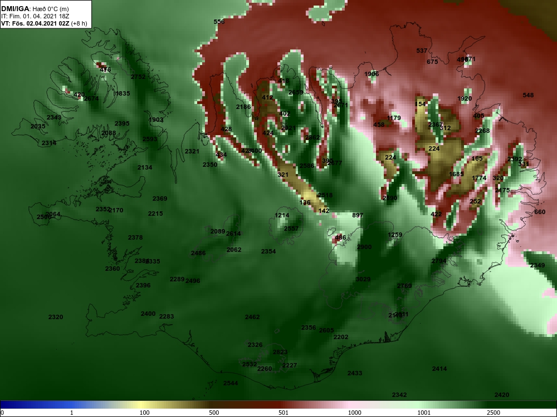Select the 500 tick on the color scale
The image size is (557, 417).
[214, 413]
